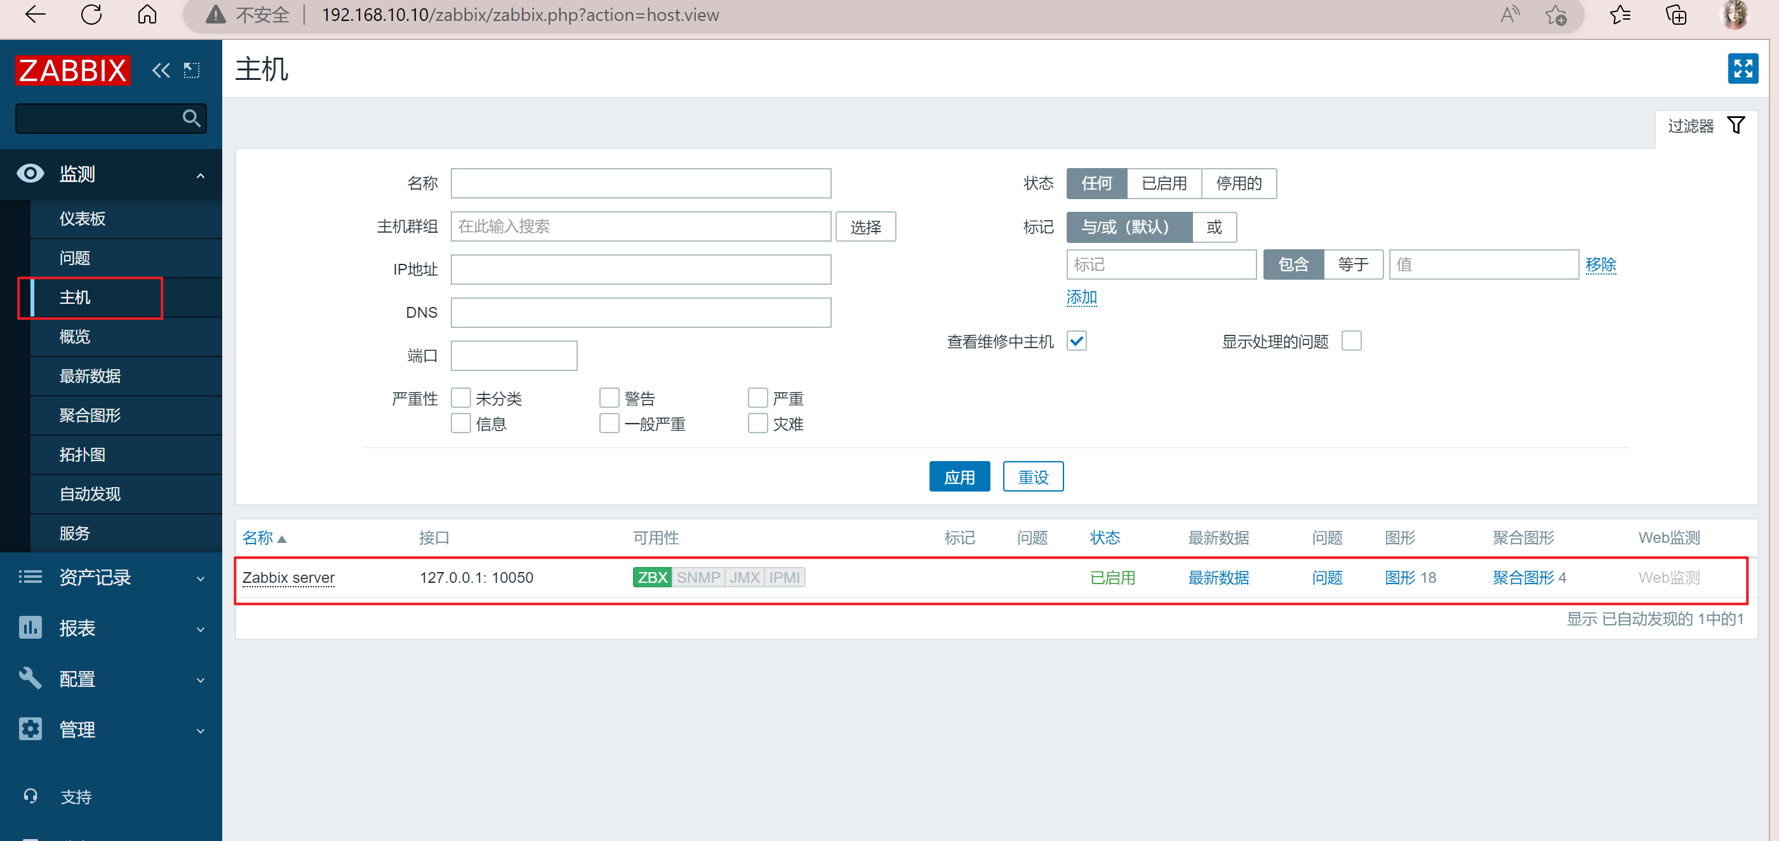Click the 重设 button
This screenshot has height=841, width=1779.
coord(1033,477)
